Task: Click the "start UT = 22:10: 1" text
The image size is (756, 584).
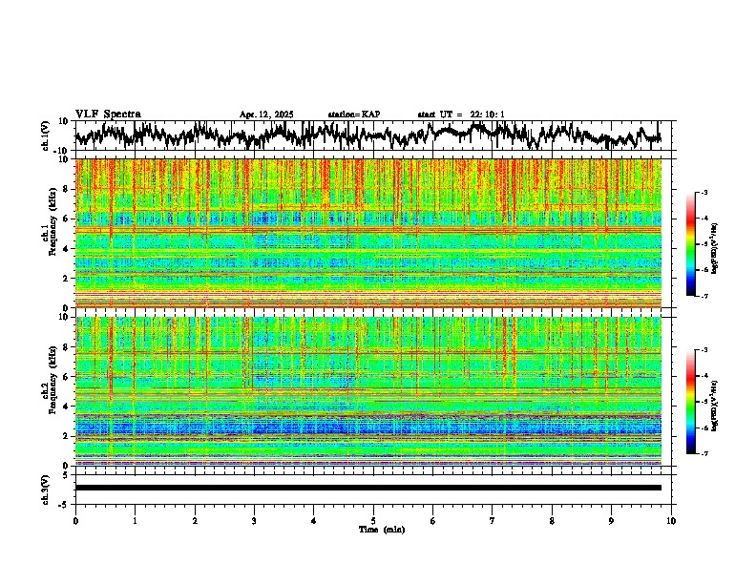Action: pos(461,115)
